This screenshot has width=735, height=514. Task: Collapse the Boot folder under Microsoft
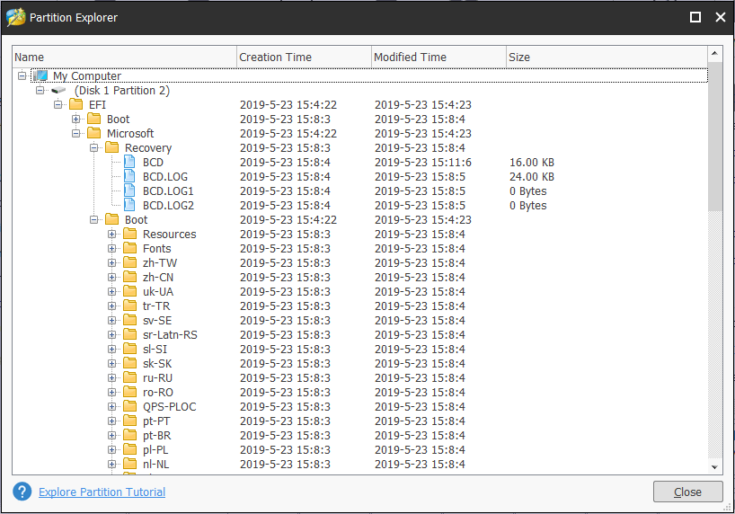click(93, 219)
